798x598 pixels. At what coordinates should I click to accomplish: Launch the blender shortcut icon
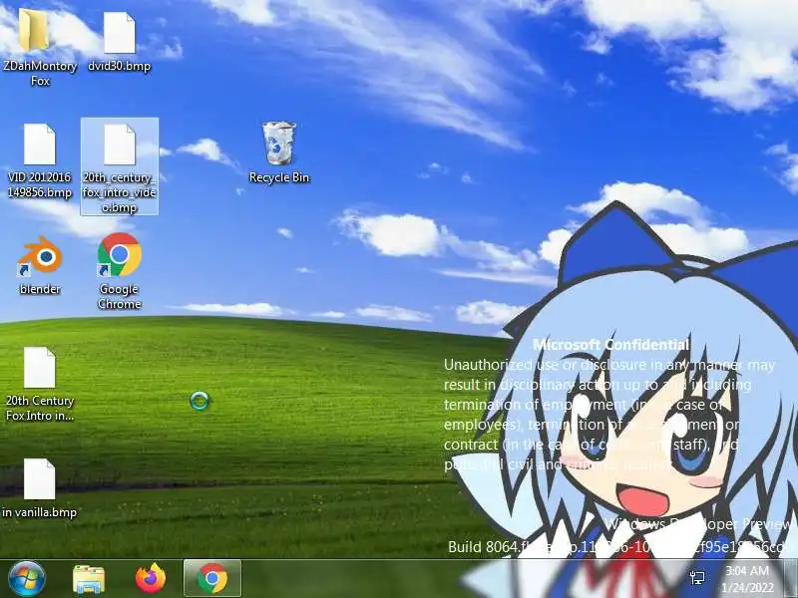click(x=40, y=256)
